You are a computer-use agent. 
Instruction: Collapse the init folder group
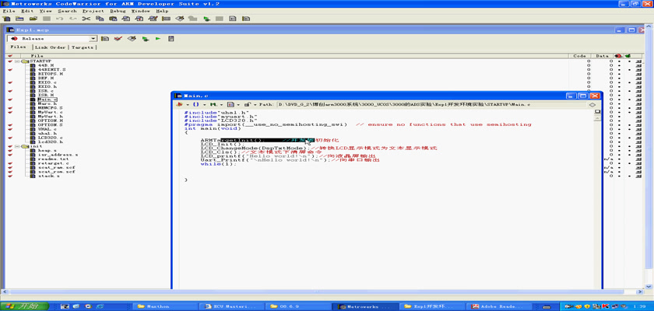(x=17, y=146)
